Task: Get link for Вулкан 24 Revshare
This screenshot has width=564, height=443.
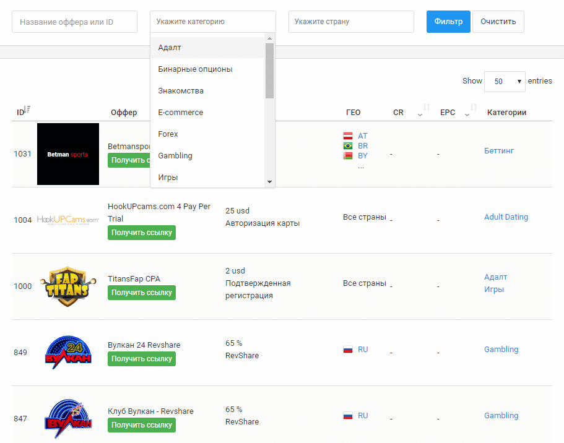Action: click(142, 359)
